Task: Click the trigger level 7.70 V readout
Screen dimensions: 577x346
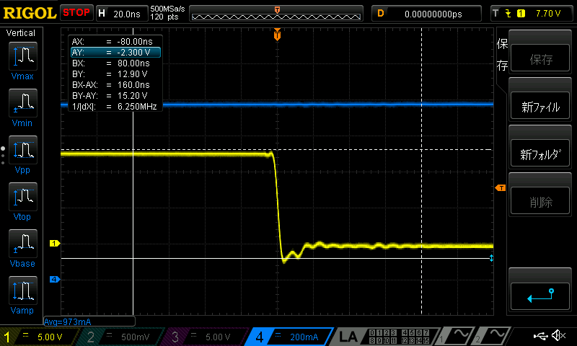Action: click(x=548, y=14)
